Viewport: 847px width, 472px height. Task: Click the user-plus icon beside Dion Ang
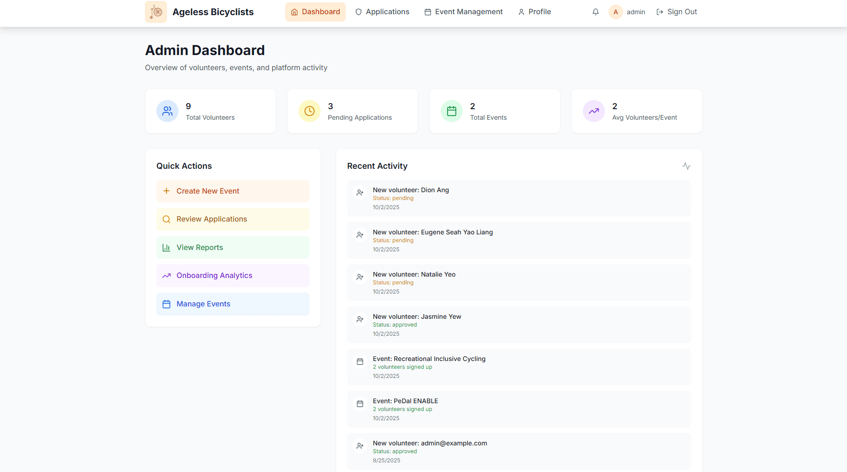pos(360,193)
